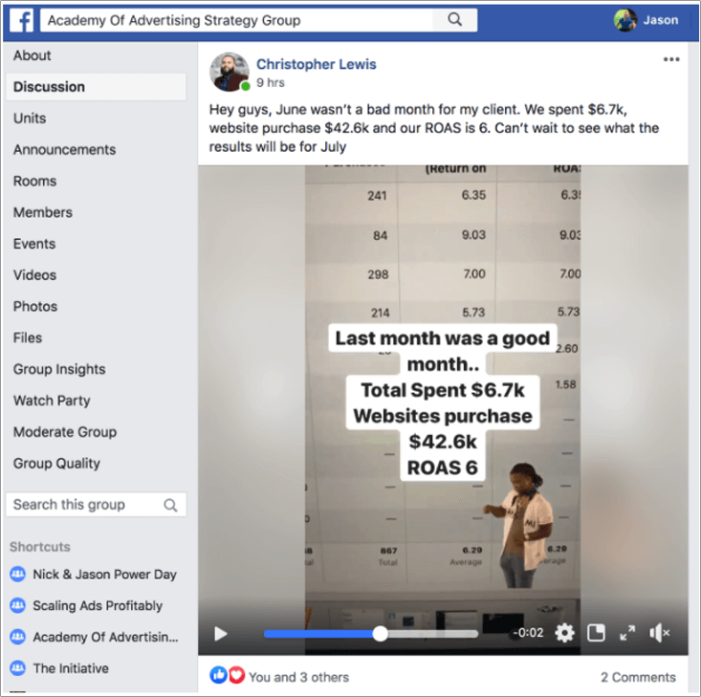Click the Facebook logo icon
Screen dimensions: 701x697
[x=21, y=21]
